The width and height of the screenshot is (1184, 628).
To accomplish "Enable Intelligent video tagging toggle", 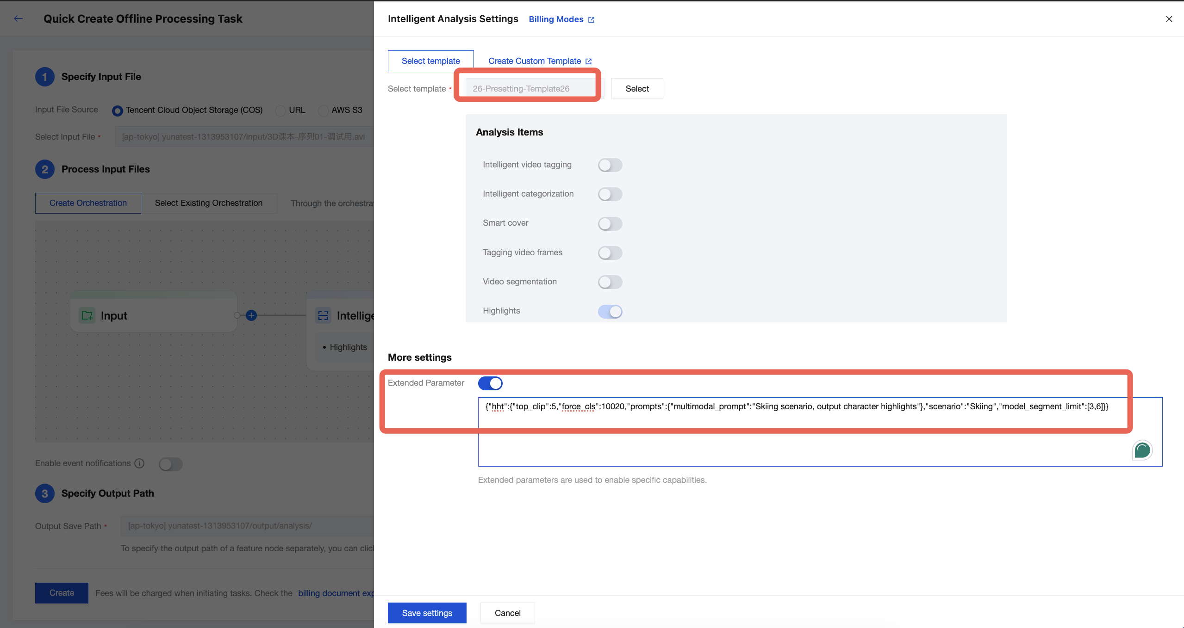I will 610,165.
